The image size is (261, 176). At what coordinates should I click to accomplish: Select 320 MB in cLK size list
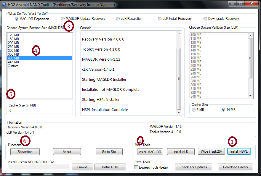[x=219, y=92]
